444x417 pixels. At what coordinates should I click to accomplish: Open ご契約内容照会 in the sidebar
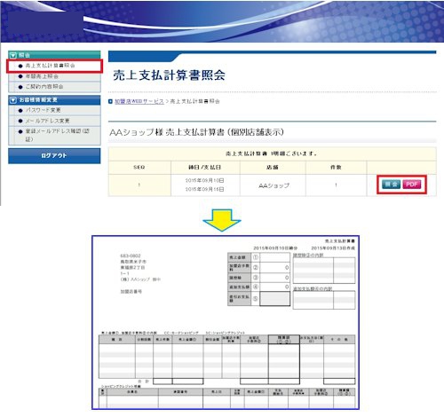click(44, 87)
